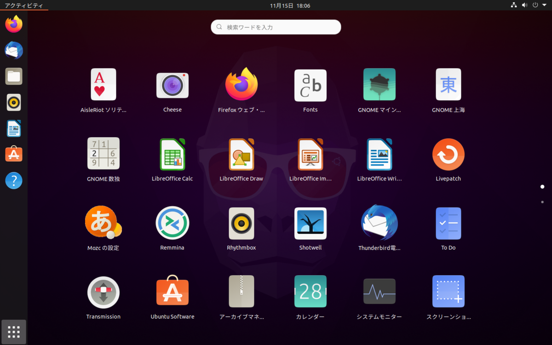Open AisleRiot Solitaire app

(103, 85)
